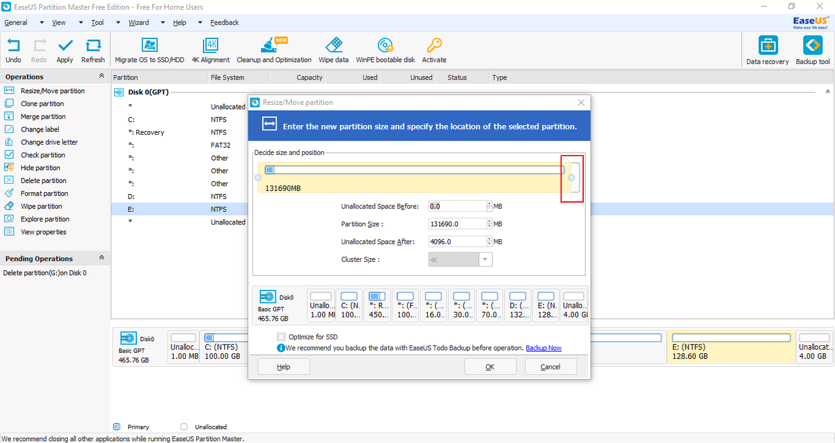Open the Help menu
The height and width of the screenshot is (443, 835).
click(x=179, y=22)
